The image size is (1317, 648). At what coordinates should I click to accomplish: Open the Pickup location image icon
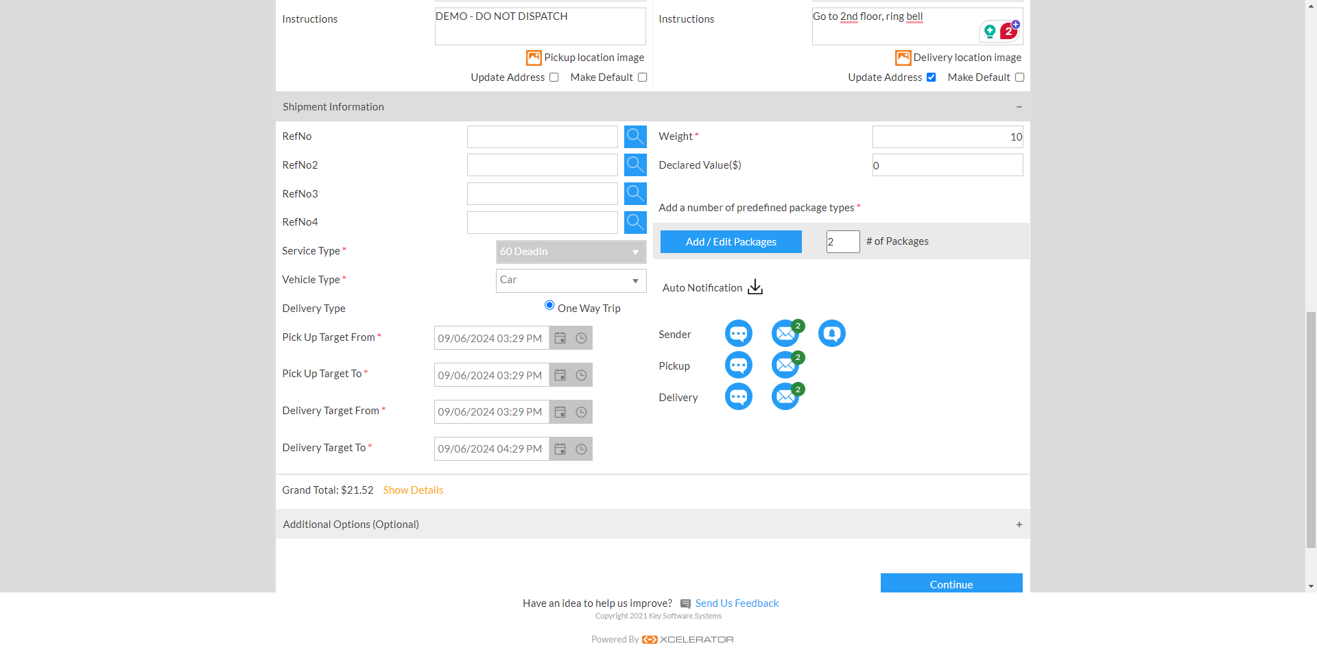point(534,58)
